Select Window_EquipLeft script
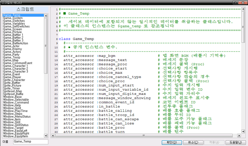Image resolution: width=248 pixels, height=146 pixels. 23,131
